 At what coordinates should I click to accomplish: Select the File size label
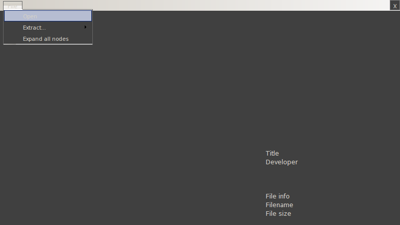pyautogui.click(x=279, y=213)
